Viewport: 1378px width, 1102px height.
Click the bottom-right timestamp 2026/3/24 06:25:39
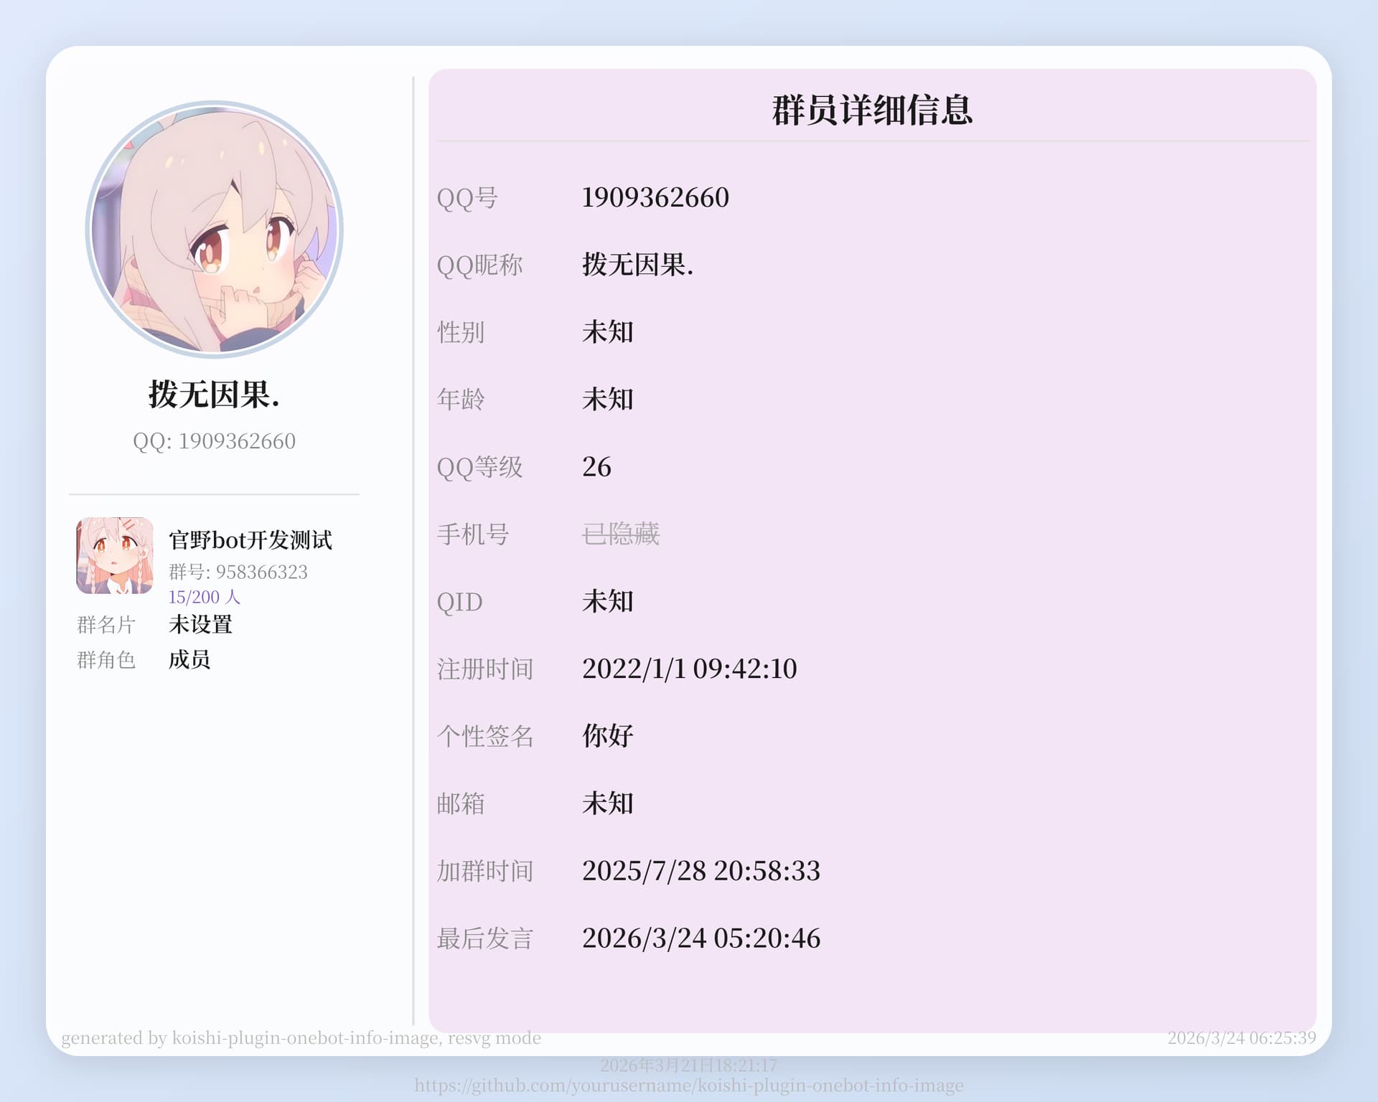click(x=1241, y=1038)
